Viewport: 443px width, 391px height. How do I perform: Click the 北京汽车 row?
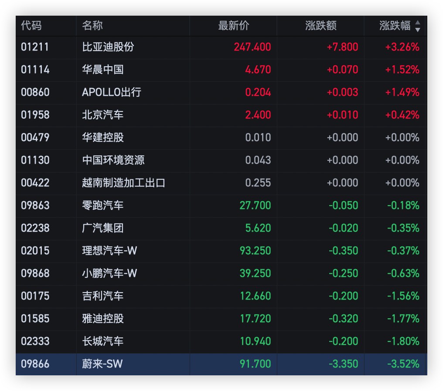tap(103, 115)
